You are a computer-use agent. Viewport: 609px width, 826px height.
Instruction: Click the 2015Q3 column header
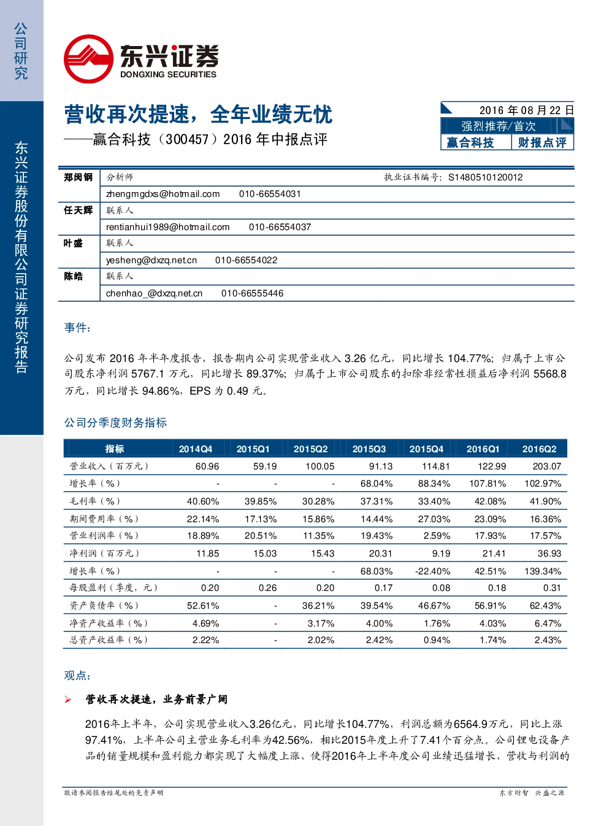click(369, 449)
